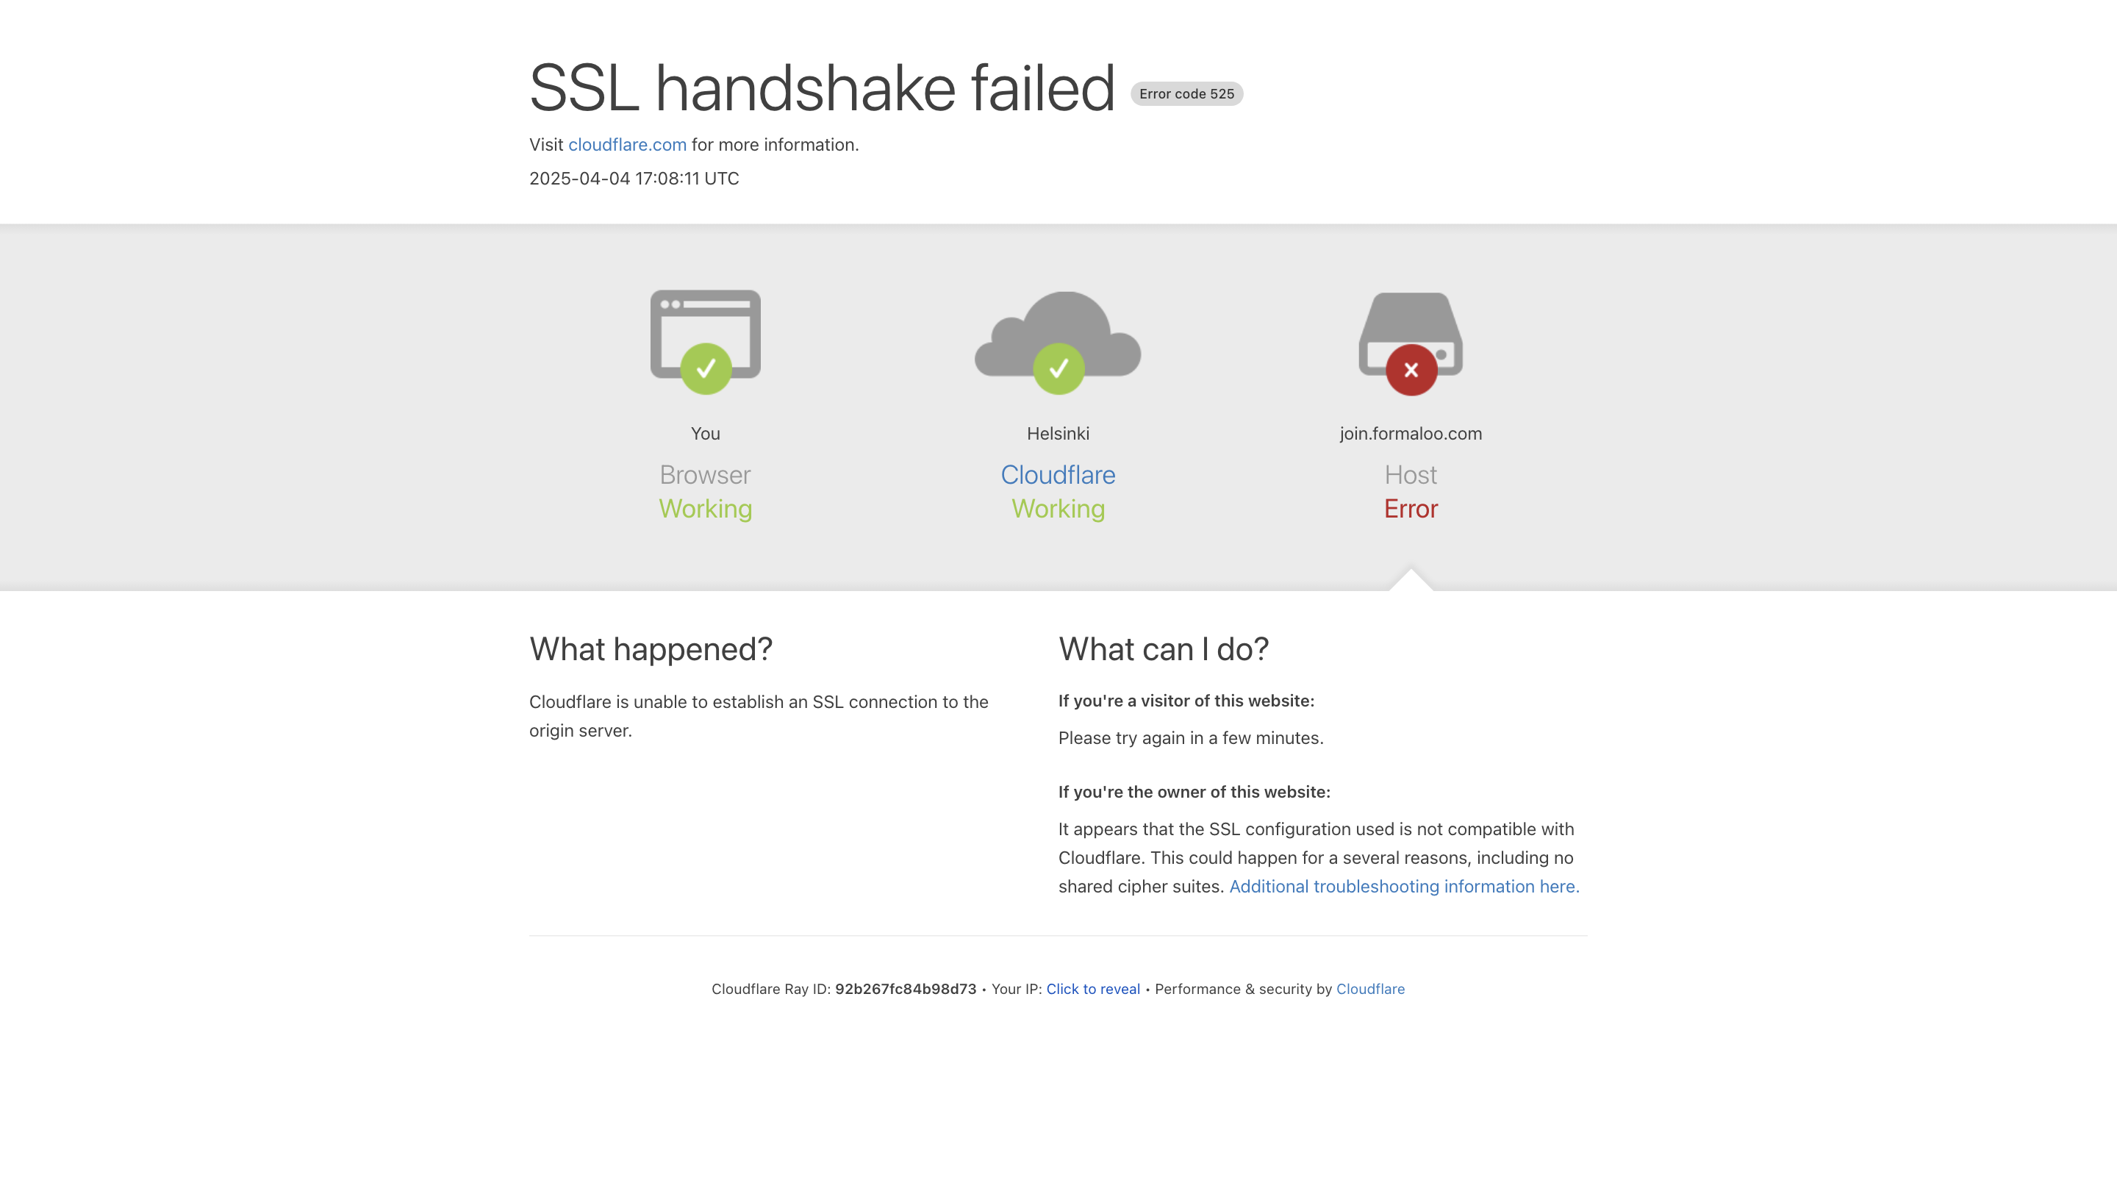Open the cloudflare.com link
The height and width of the screenshot is (1191, 2117).
click(x=627, y=145)
